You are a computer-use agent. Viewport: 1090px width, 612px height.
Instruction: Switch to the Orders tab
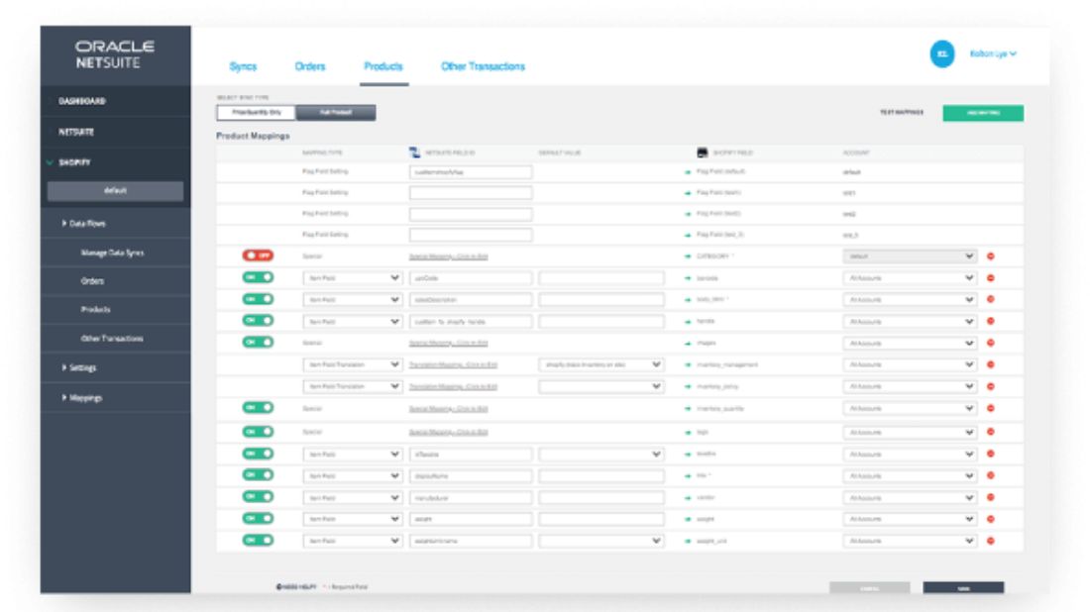(310, 66)
